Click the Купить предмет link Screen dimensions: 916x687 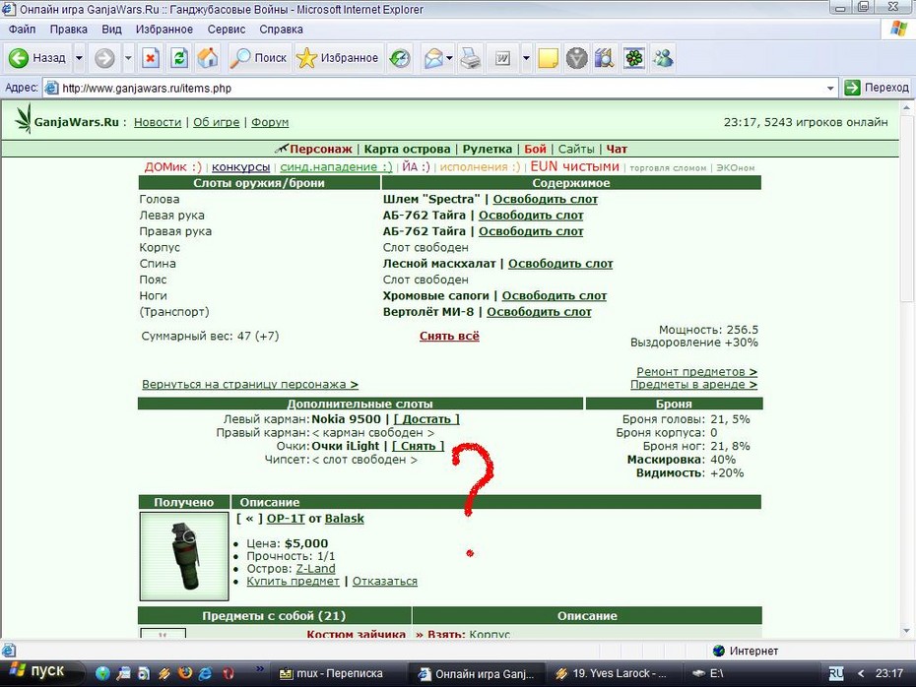[x=293, y=582]
